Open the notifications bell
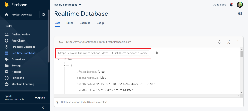Screen dimensions: 248x111 click(231, 5)
